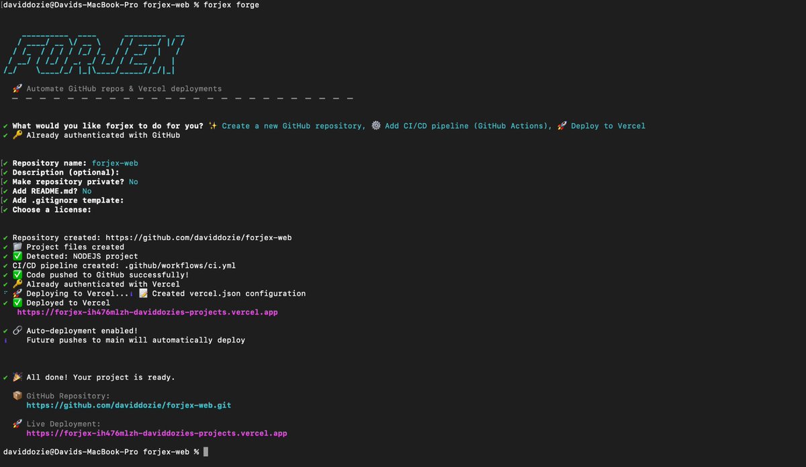This screenshot has width=806, height=467.
Task: Click the party popper emoji beside 'All done!'
Action: [x=17, y=377]
